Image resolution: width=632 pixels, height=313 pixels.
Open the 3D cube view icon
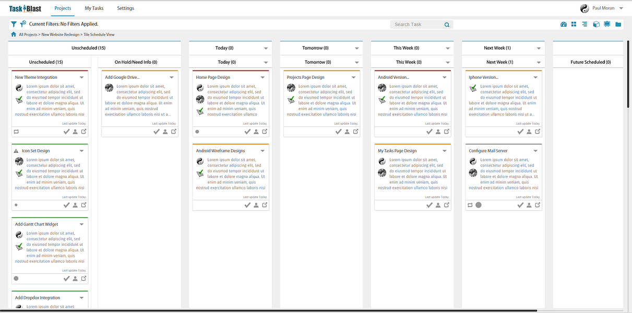point(596,25)
